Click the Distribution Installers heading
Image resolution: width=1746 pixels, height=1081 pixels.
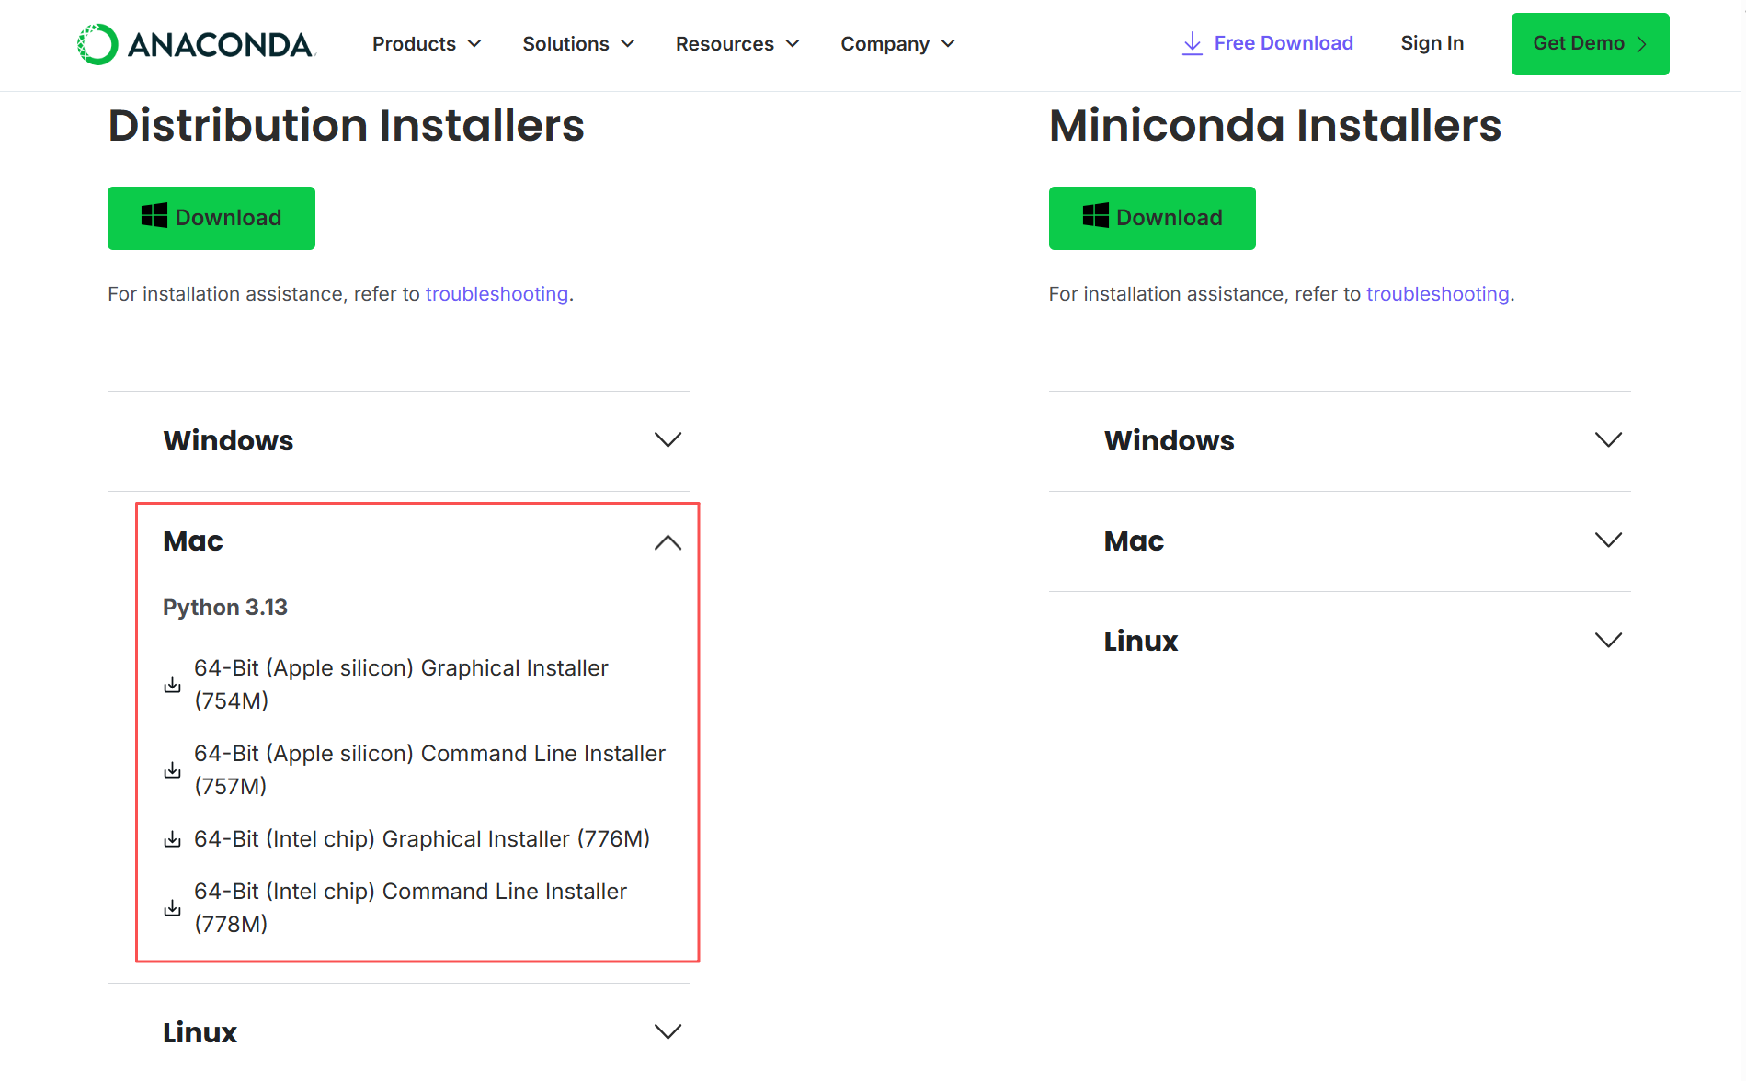pos(346,126)
